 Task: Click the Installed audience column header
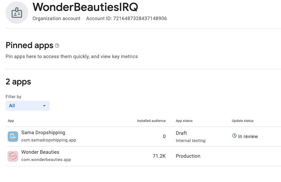[x=151, y=121]
